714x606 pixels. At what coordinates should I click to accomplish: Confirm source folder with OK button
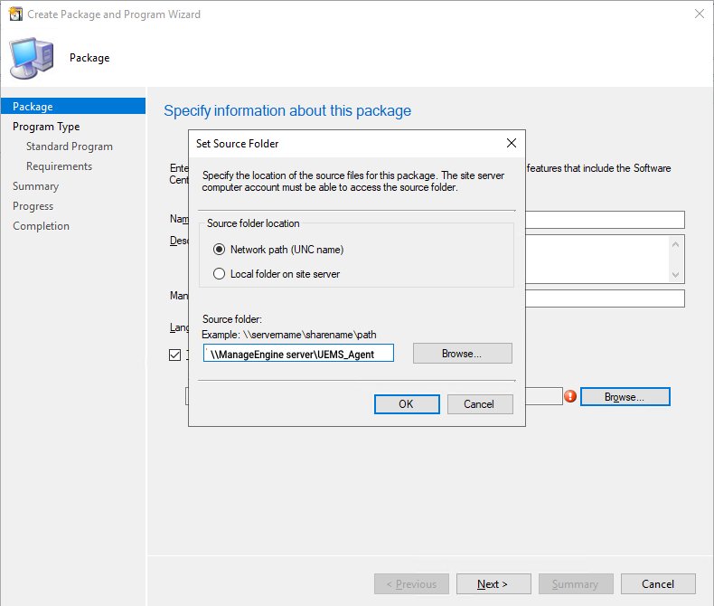407,404
